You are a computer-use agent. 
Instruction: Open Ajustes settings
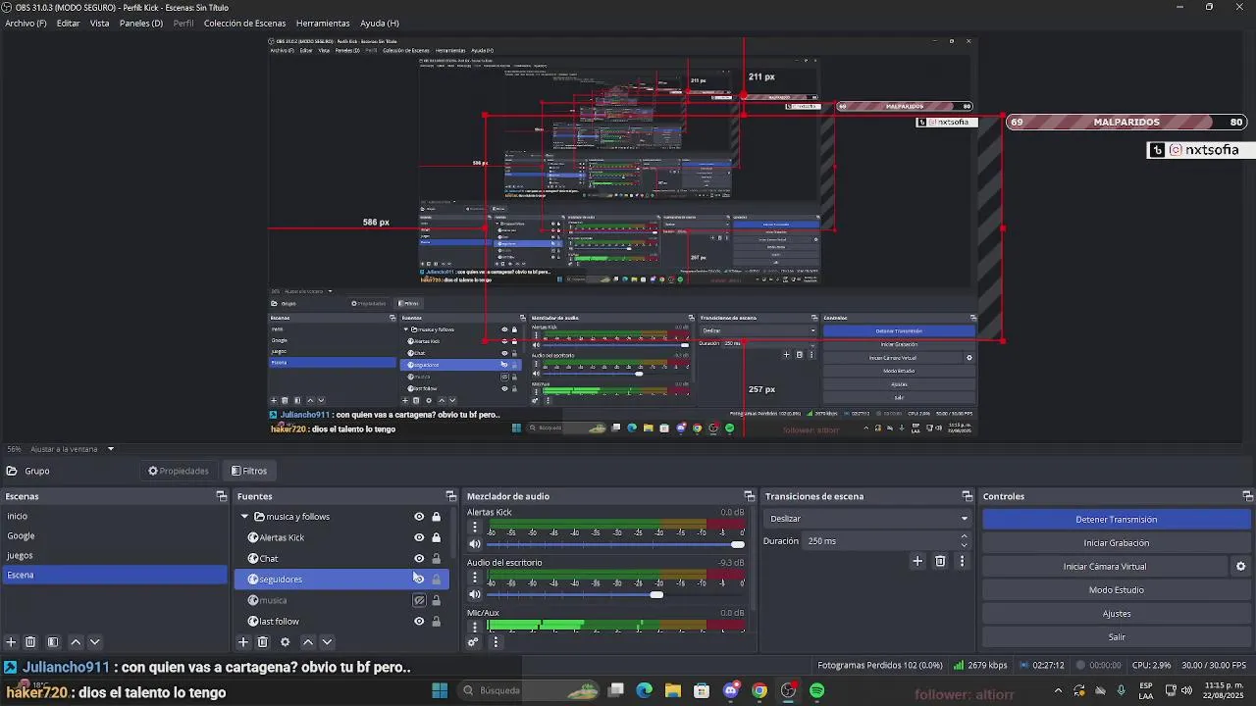[1117, 614]
